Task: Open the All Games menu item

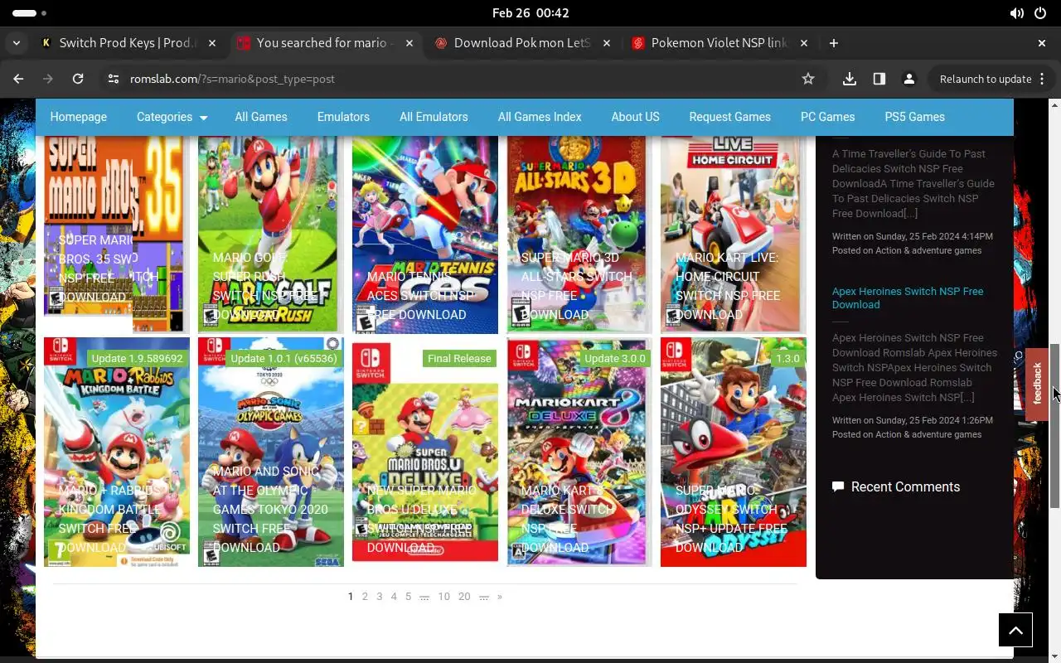Action: point(261,117)
